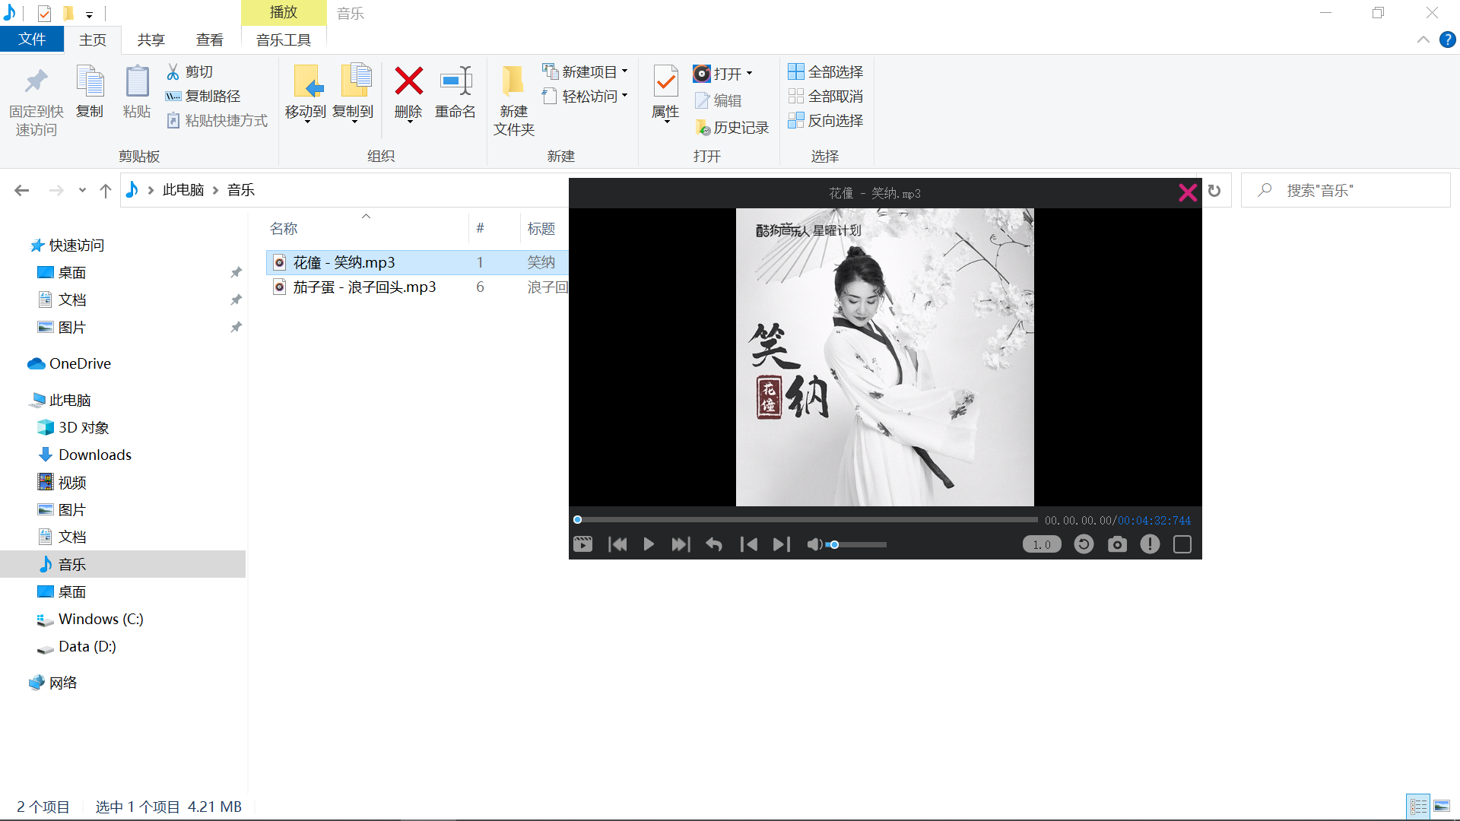Click the red Delete icon in ribbon
Image resolution: width=1460 pixels, height=821 pixels.
[x=408, y=81]
